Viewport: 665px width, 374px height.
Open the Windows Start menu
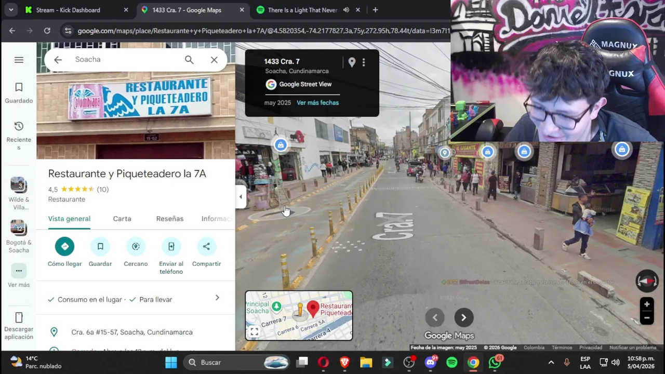(x=171, y=362)
